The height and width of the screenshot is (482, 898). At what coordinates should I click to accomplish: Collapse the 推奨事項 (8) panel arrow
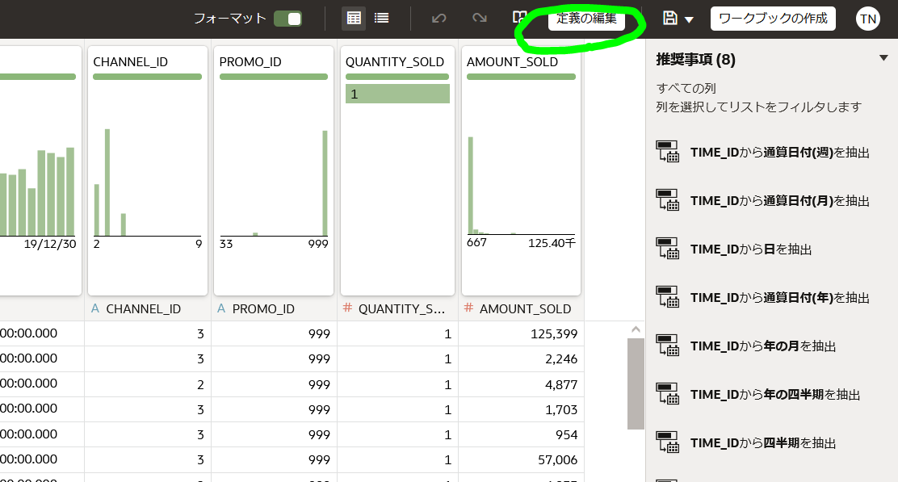pos(883,58)
